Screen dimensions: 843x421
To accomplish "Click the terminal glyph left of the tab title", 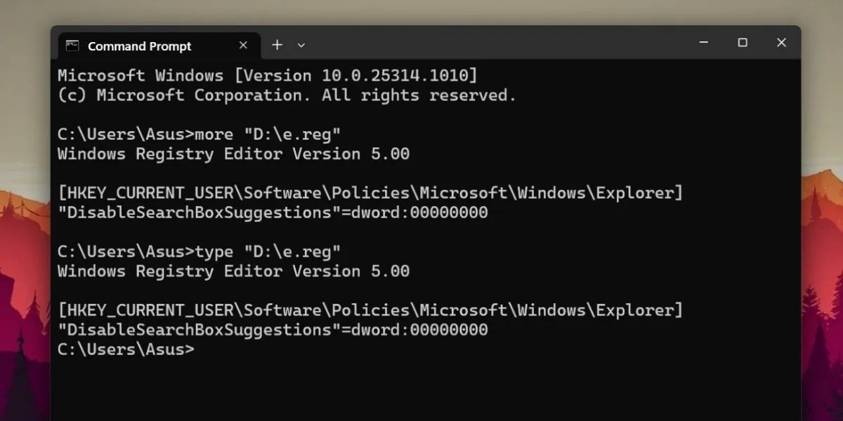I will pyautogui.click(x=71, y=45).
